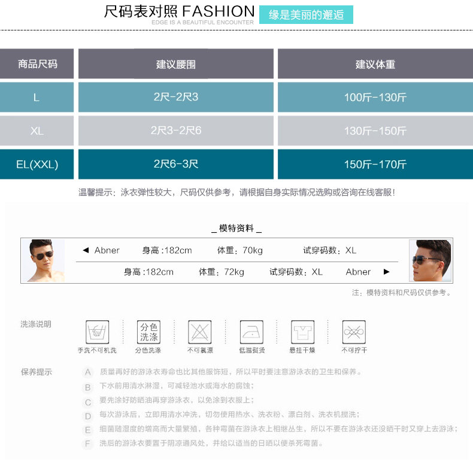Click the 悬挂干燥 caption
Screen dimensions: 473x474
point(302,350)
